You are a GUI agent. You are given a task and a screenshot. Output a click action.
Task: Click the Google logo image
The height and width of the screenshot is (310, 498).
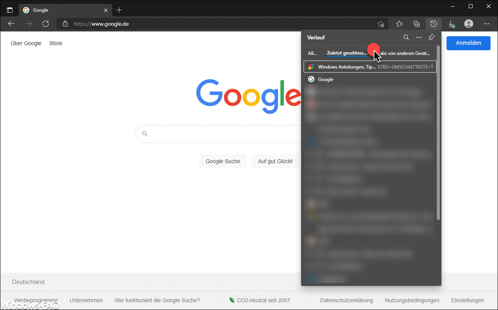(248, 96)
